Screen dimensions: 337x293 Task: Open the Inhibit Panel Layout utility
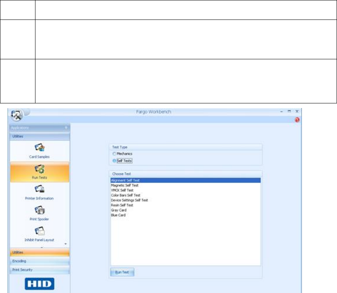pos(39,234)
